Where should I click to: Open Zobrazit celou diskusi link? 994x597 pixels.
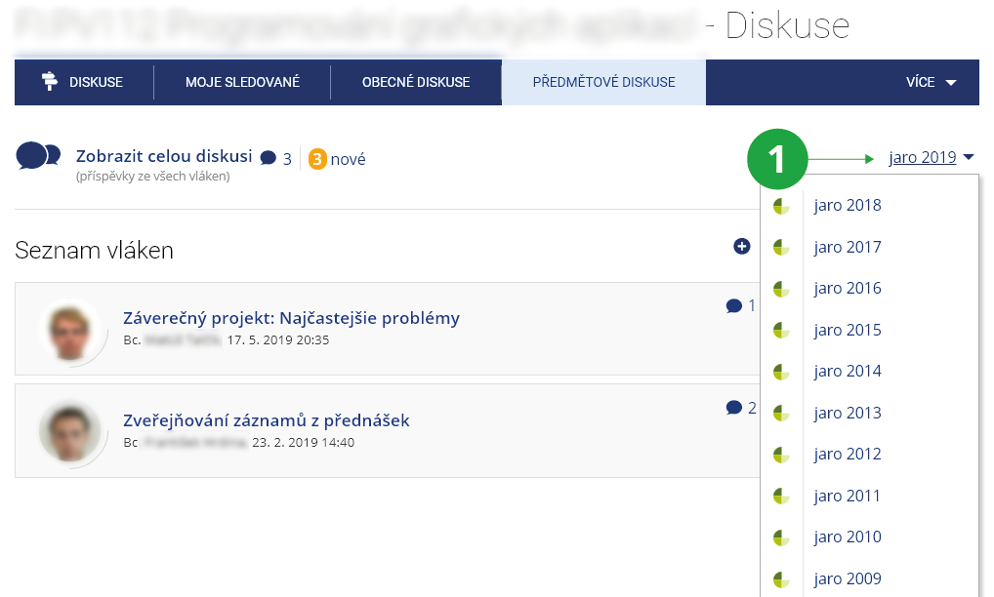(x=164, y=156)
